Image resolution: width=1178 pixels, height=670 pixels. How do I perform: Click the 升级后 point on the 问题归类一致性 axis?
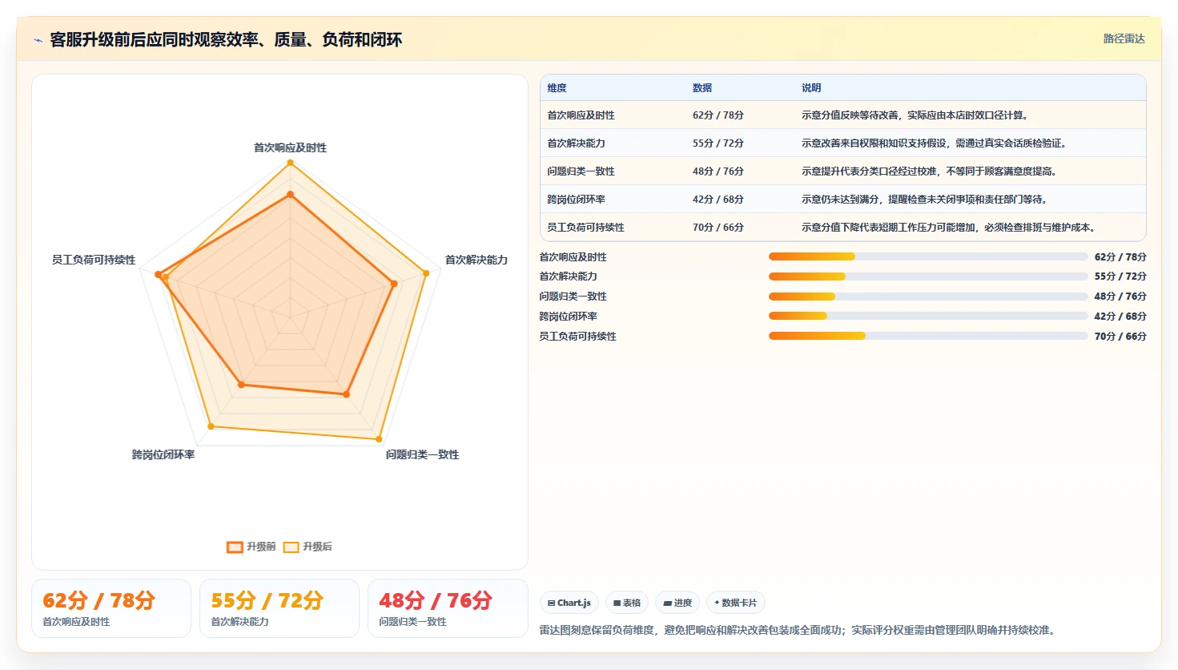(x=379, y=439)
